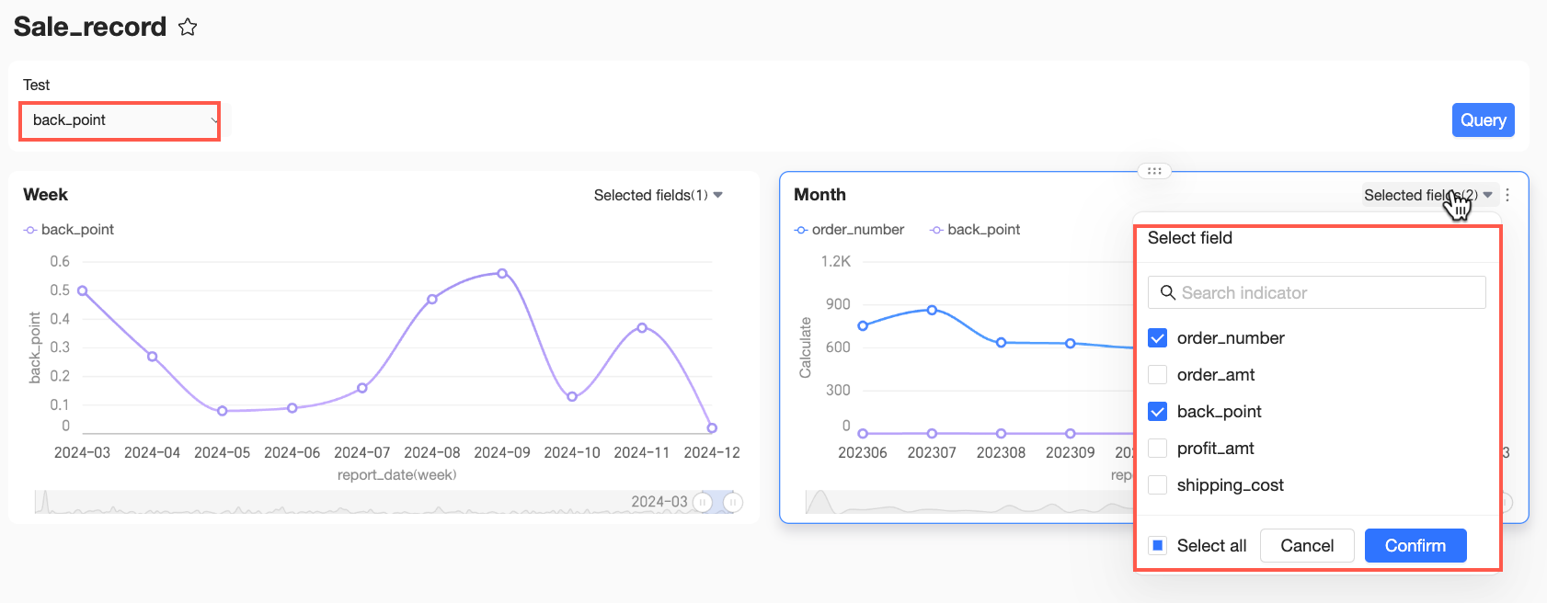This screenshot has width=1547, height=603.
Task: Click the drag handle above Month chart
Action: (1154, 171)
